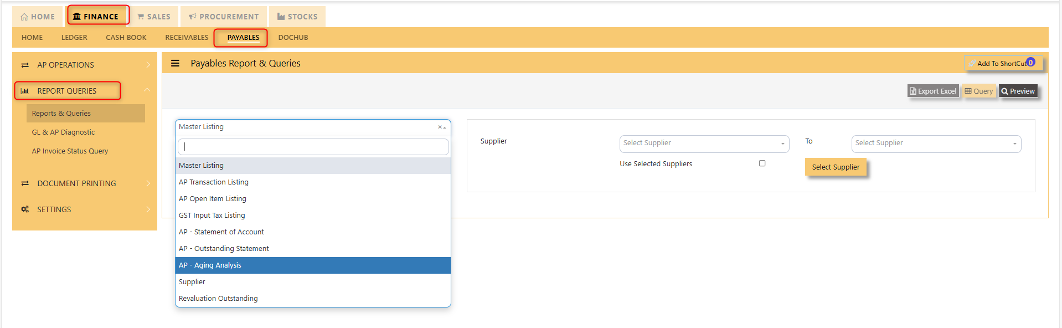Viewport: 1062px width, 328px height.
Task: Open the To Select Supplier dropdown
Action: (x=936, y=143)
